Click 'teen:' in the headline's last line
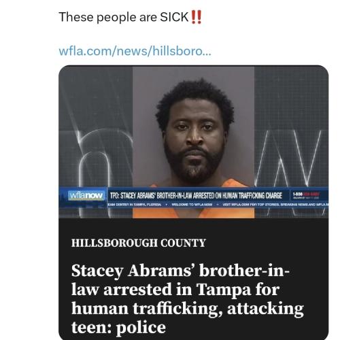The image size is (340, 340). pos(92,328)
